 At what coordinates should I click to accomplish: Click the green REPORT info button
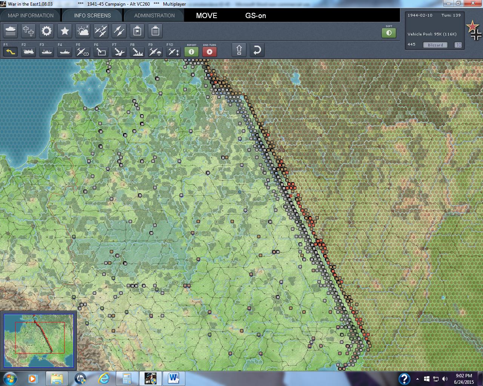192,51
